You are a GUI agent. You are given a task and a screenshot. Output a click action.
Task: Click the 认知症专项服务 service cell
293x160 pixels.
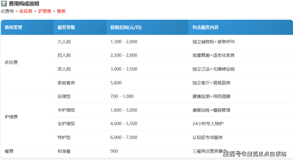tap(207, 137)
